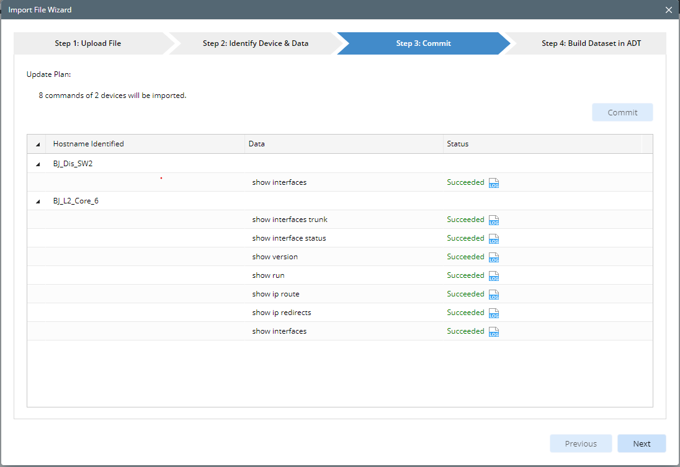This screenshot has width=680, height=467.
Task: Collapse the BJ_Dis_SW2 device group
Action: pos(38,164)
